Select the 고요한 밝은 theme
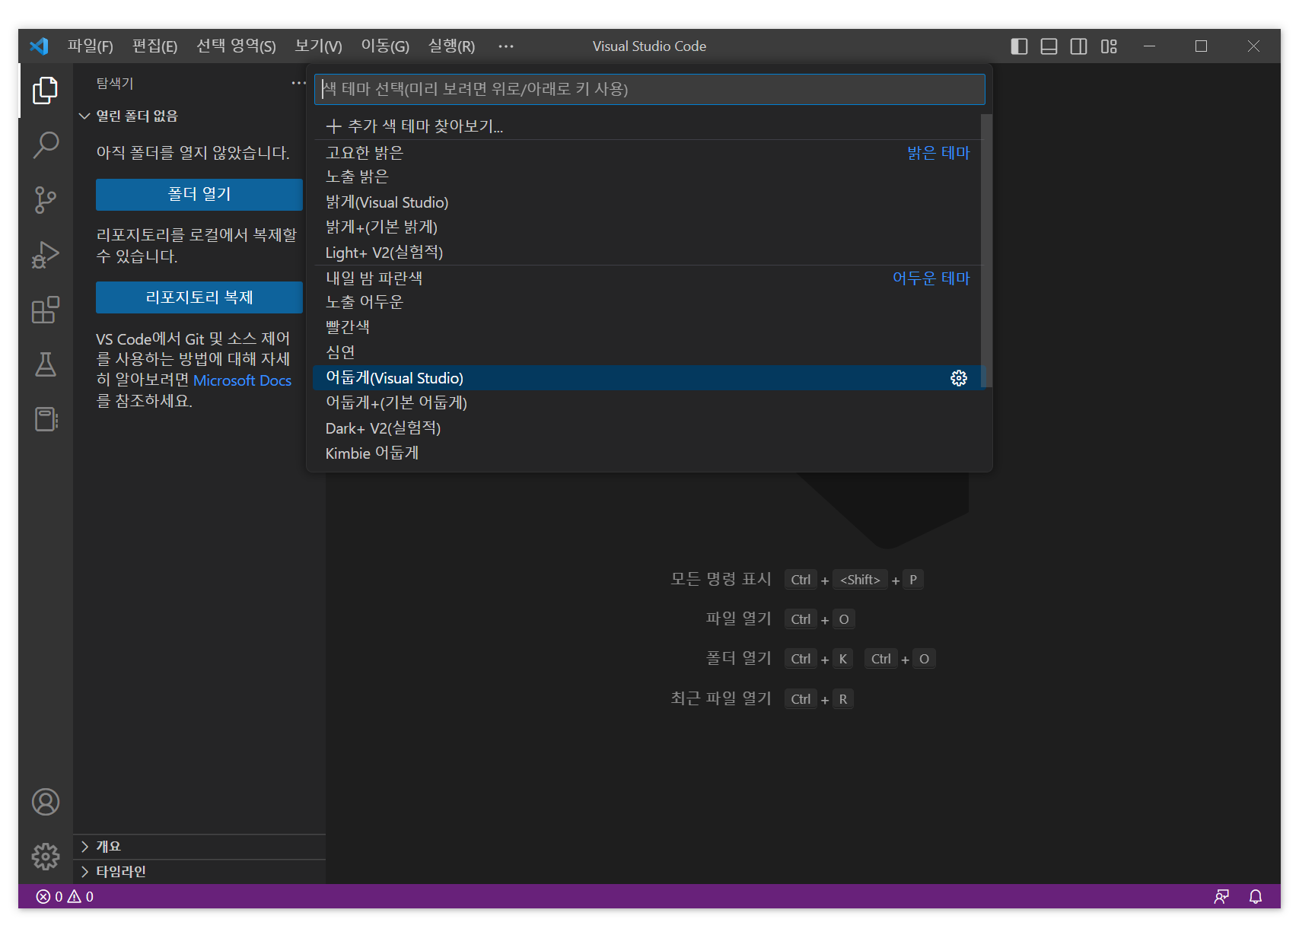Image resolution: width=1299 pixels, height=935 pixels. 648,152
